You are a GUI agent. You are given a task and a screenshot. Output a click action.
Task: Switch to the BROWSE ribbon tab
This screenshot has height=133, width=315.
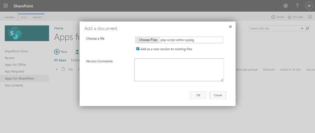[x=10, y=17]
